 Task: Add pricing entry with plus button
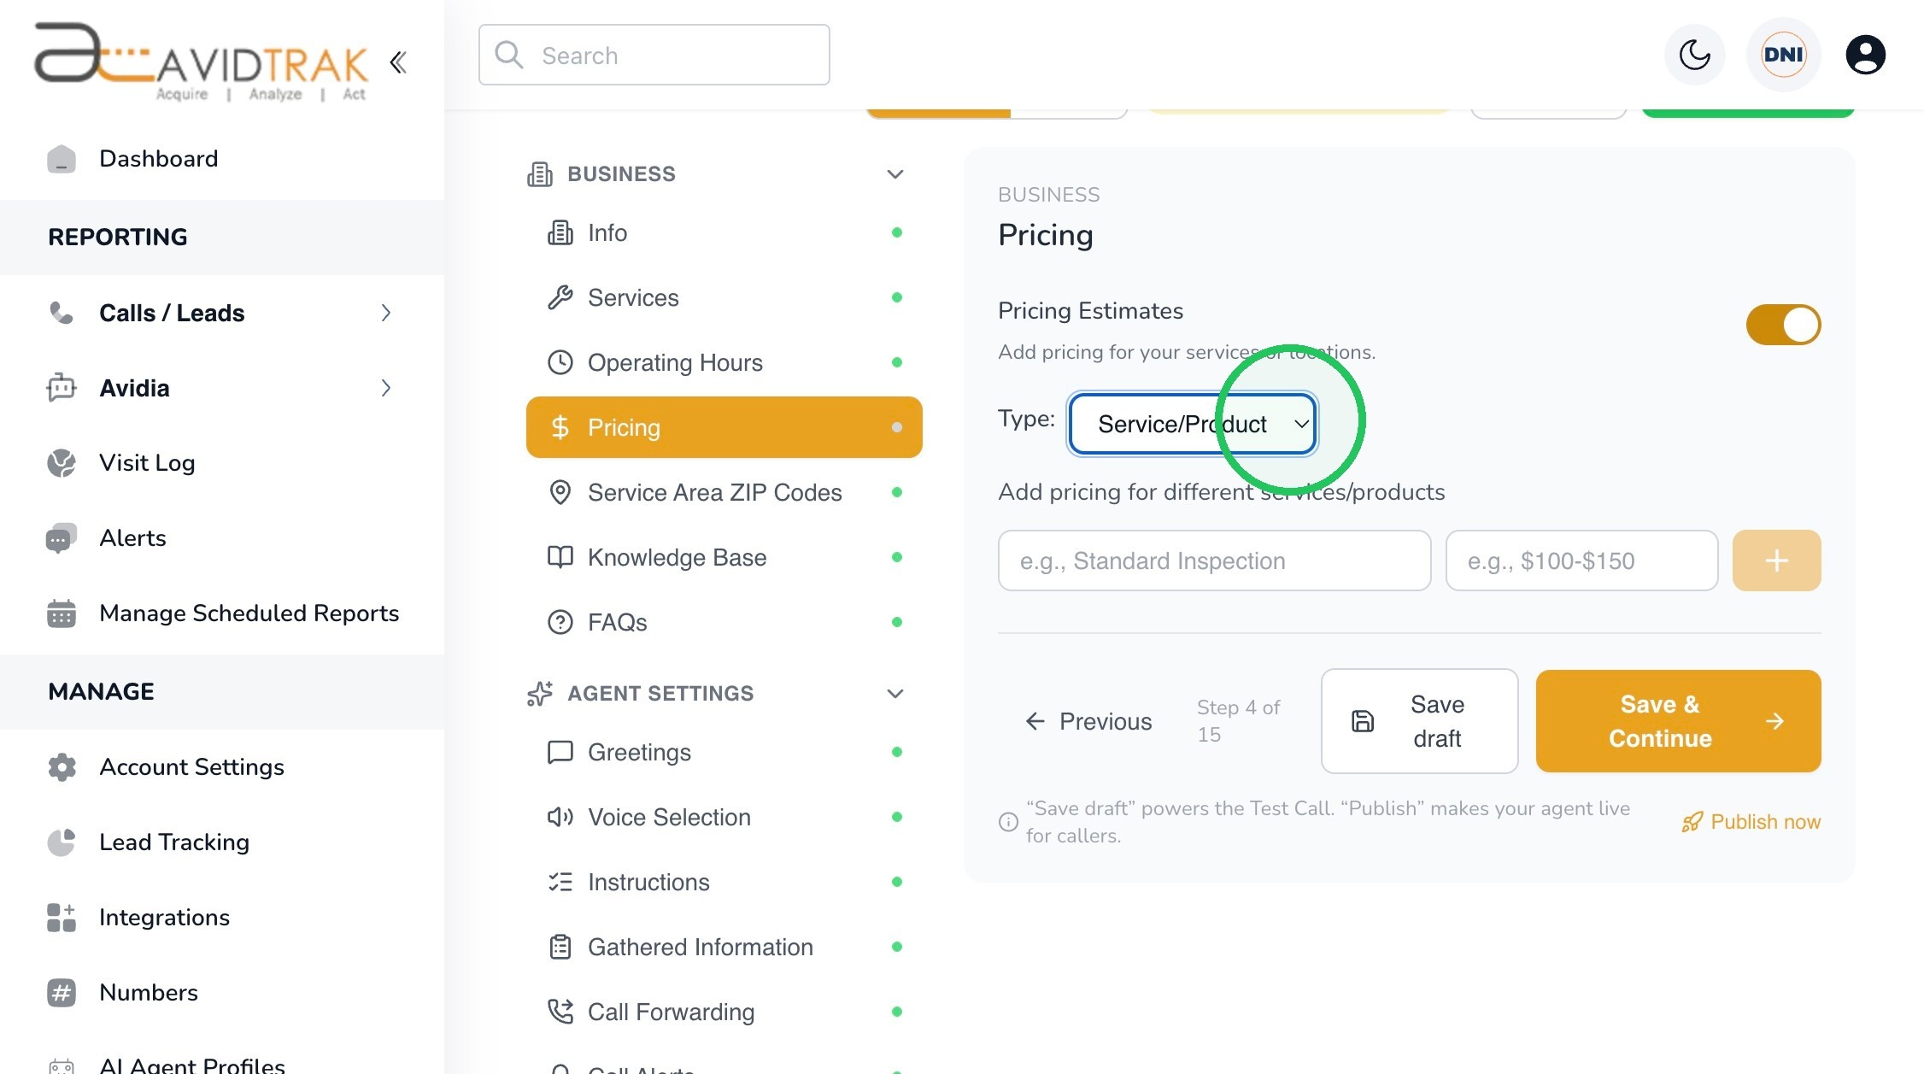pos(1776,560)
